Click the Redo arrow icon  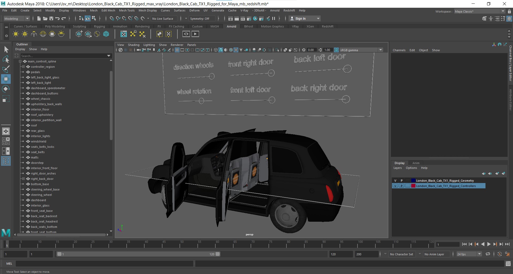coord(64,18)
